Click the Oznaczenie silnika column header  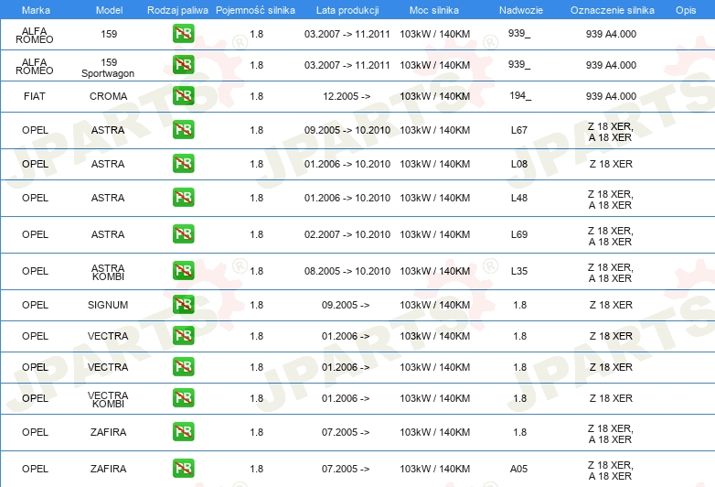[x=612, y=10]
